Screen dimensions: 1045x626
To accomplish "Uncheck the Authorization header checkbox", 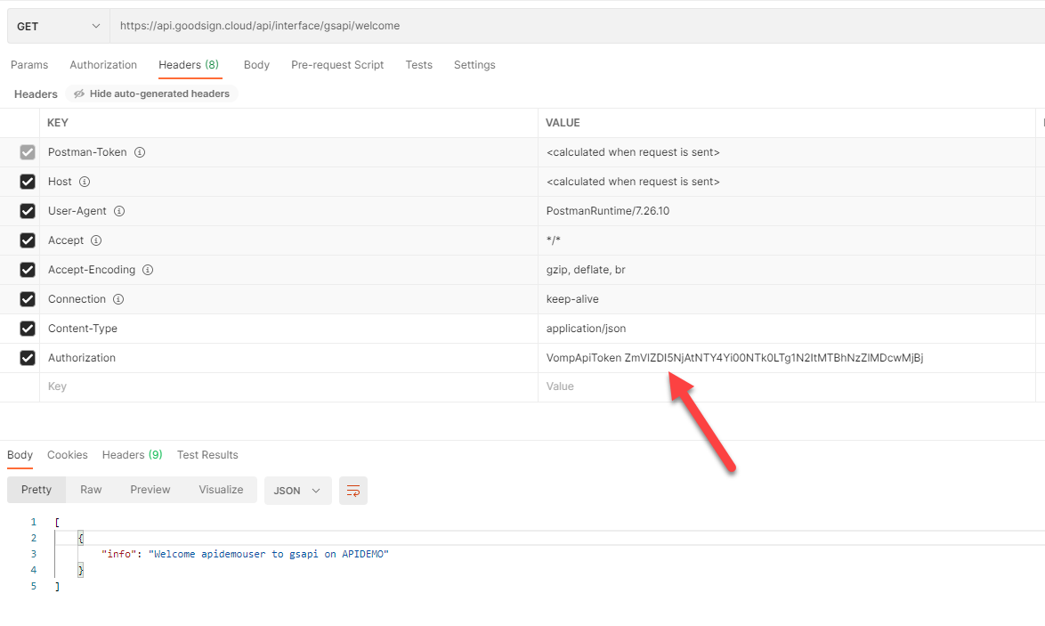I will coord(28,358).
